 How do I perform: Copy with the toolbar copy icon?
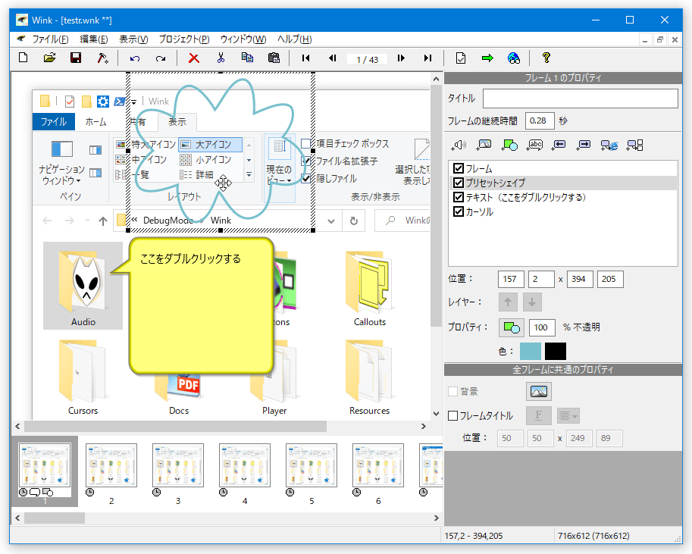[x=247, y=58]
